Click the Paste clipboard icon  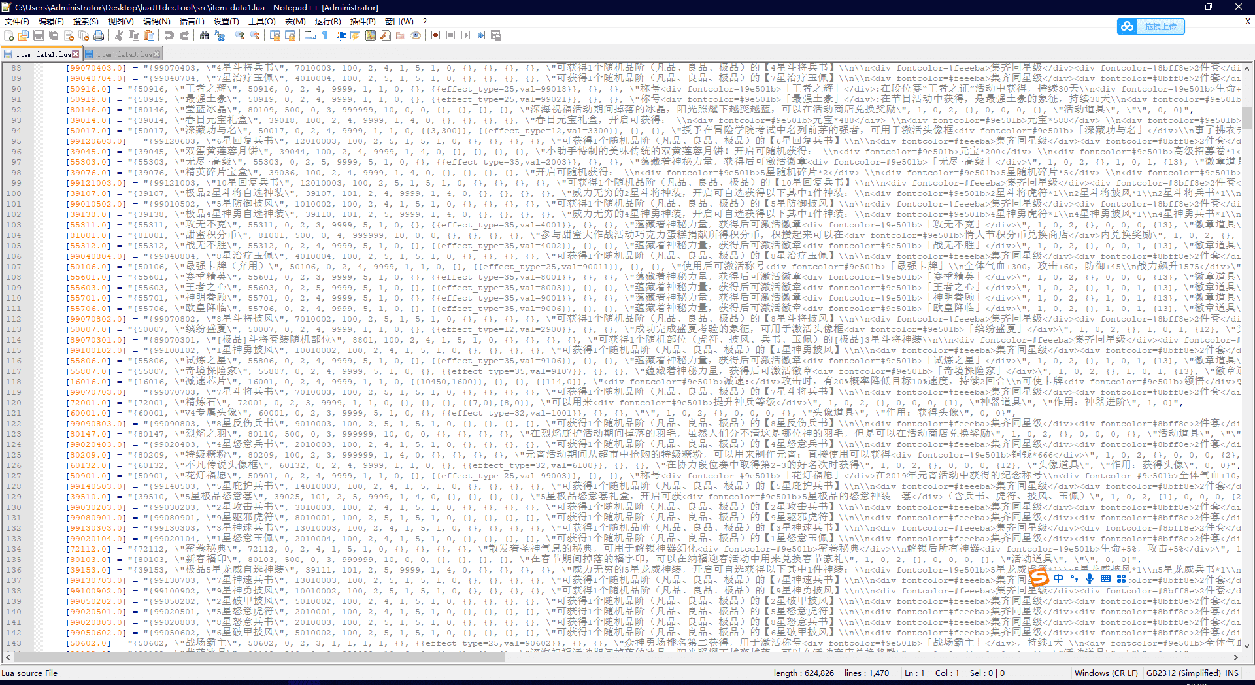click(149, 35)
